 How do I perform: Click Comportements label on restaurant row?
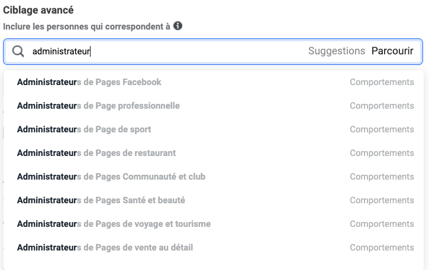[382, 153]
